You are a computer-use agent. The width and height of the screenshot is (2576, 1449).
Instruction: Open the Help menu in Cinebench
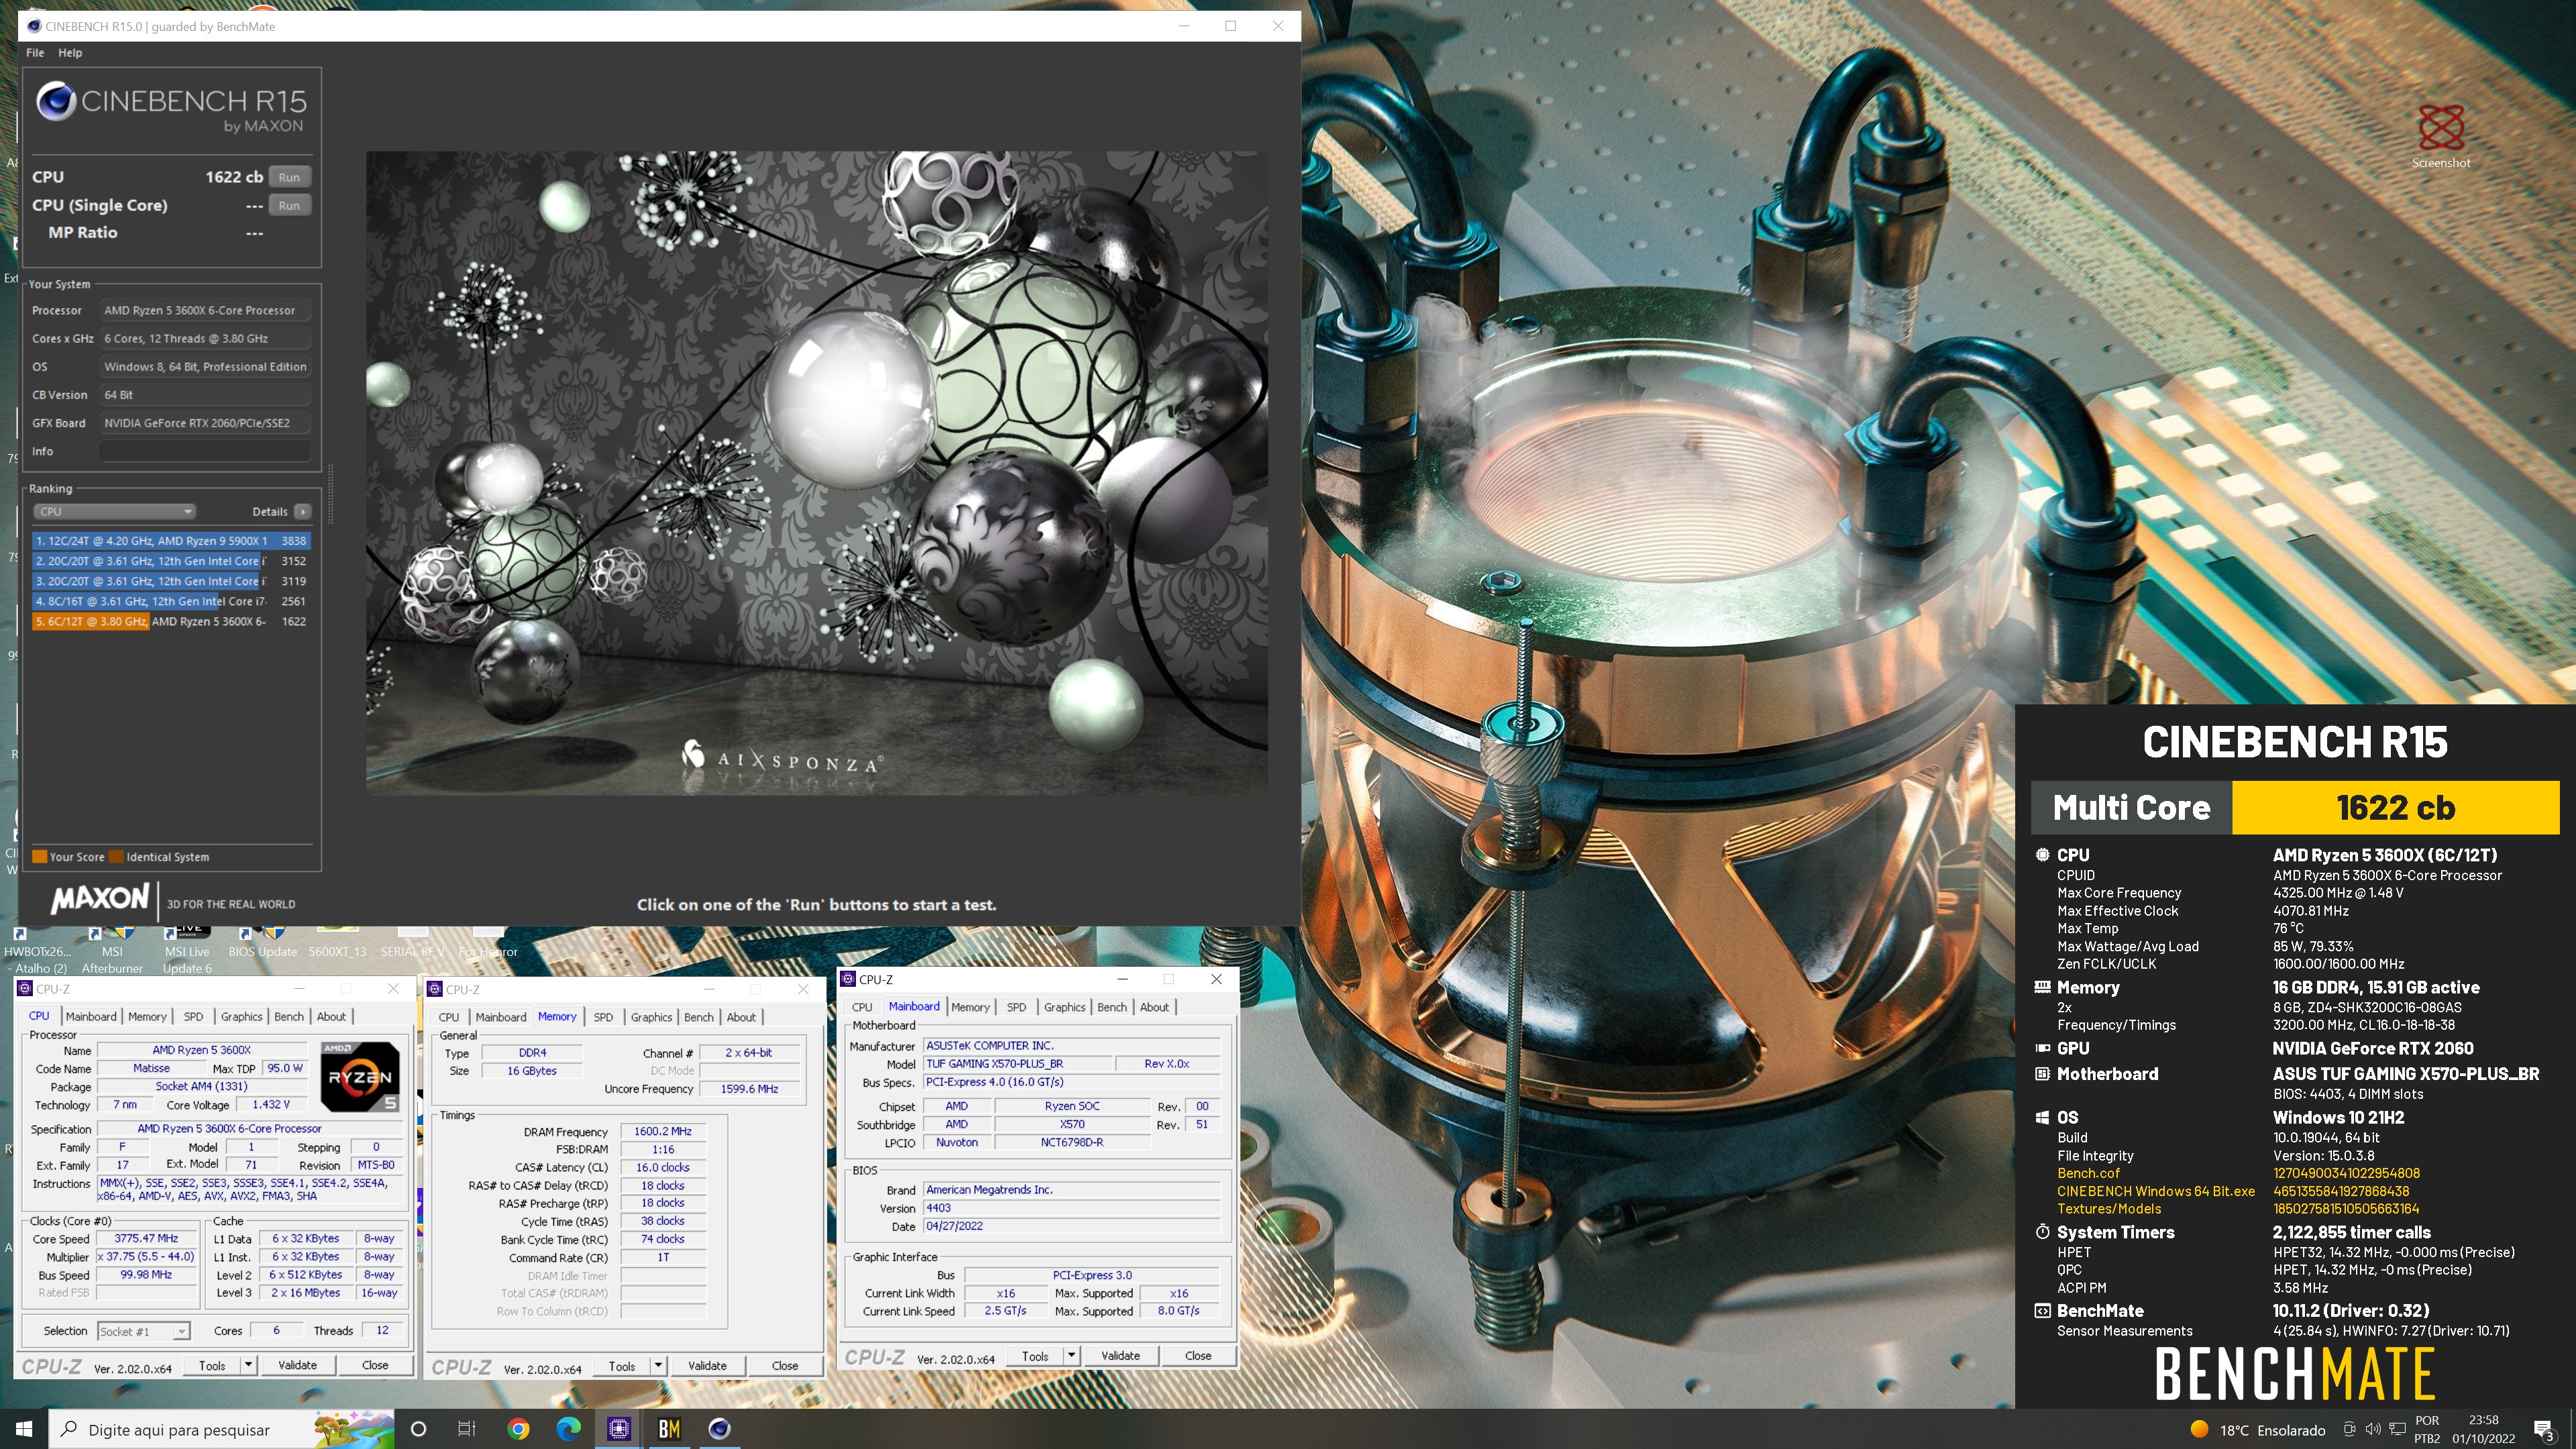click(70, 52)
